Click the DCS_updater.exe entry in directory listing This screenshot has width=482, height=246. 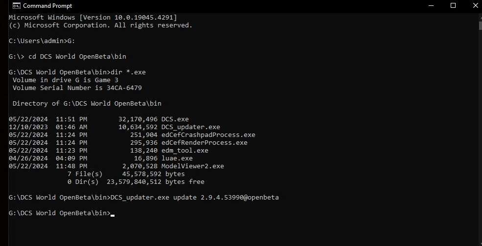click(x=190, y=127)
